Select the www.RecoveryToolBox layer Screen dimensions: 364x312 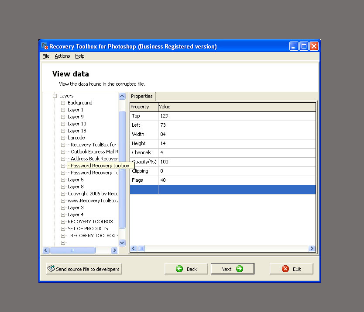pos(93,201)
